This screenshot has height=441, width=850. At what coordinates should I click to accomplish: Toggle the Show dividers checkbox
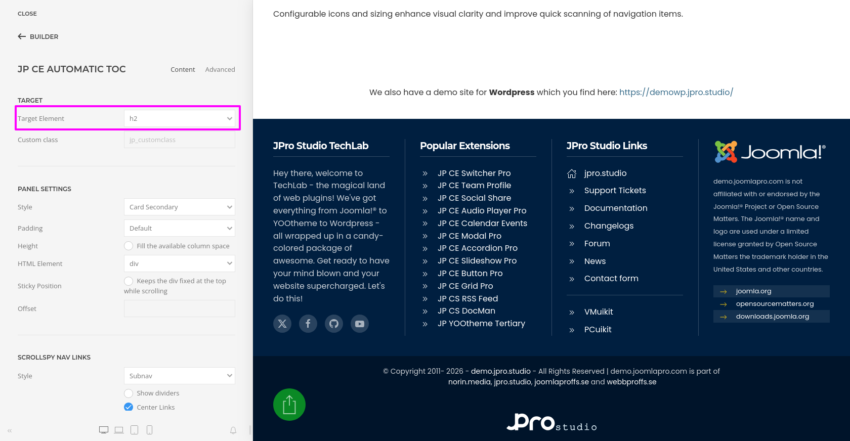coord(129,393)
